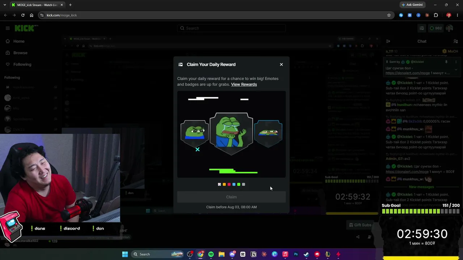Open the Windows Start menu
Image resolution: width=463 pixels, height=260 pixels.
125,254
